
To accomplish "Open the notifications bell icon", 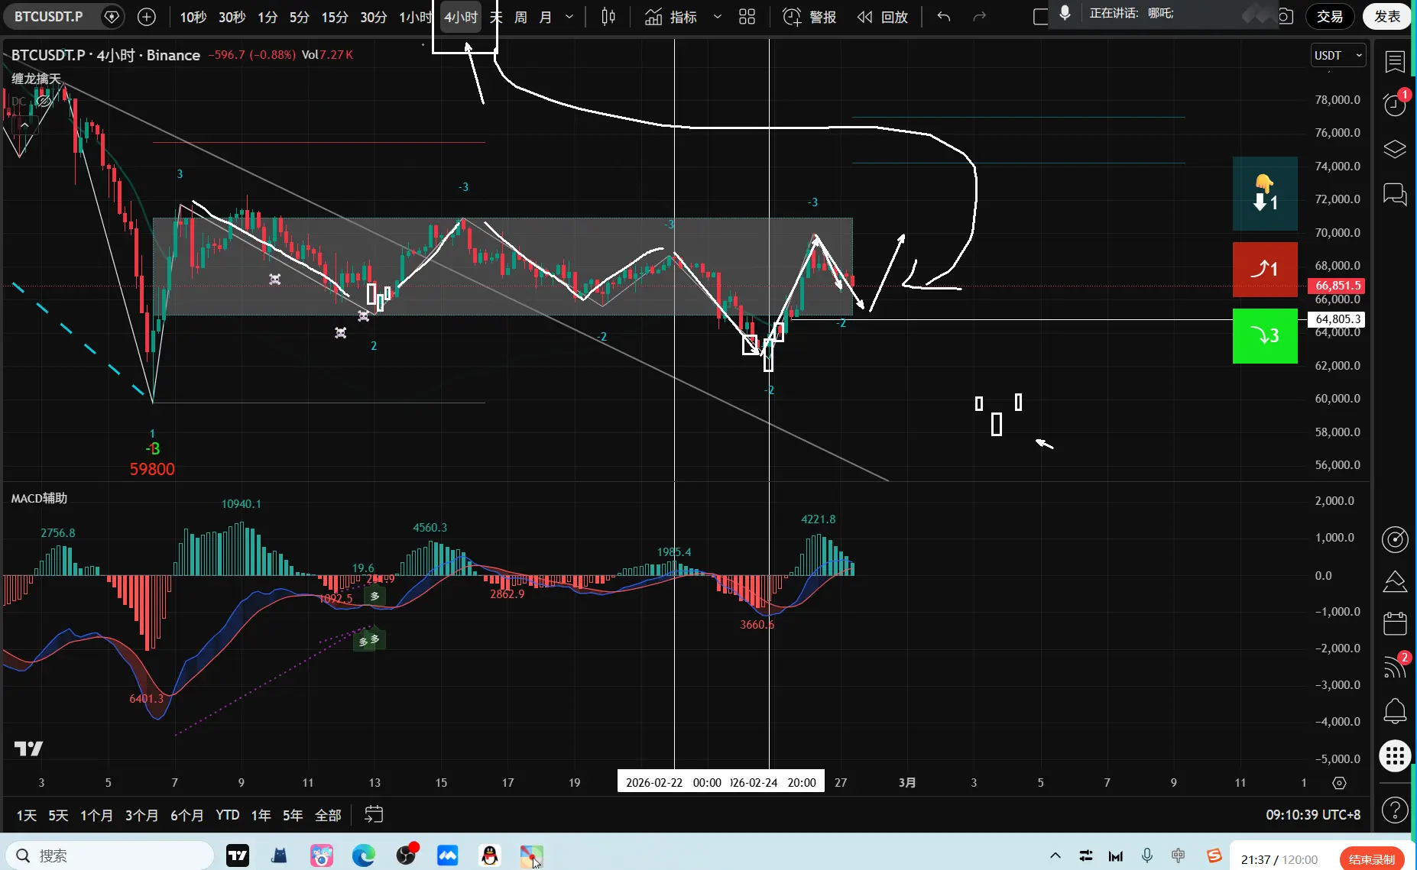I will click(1395, 711).
